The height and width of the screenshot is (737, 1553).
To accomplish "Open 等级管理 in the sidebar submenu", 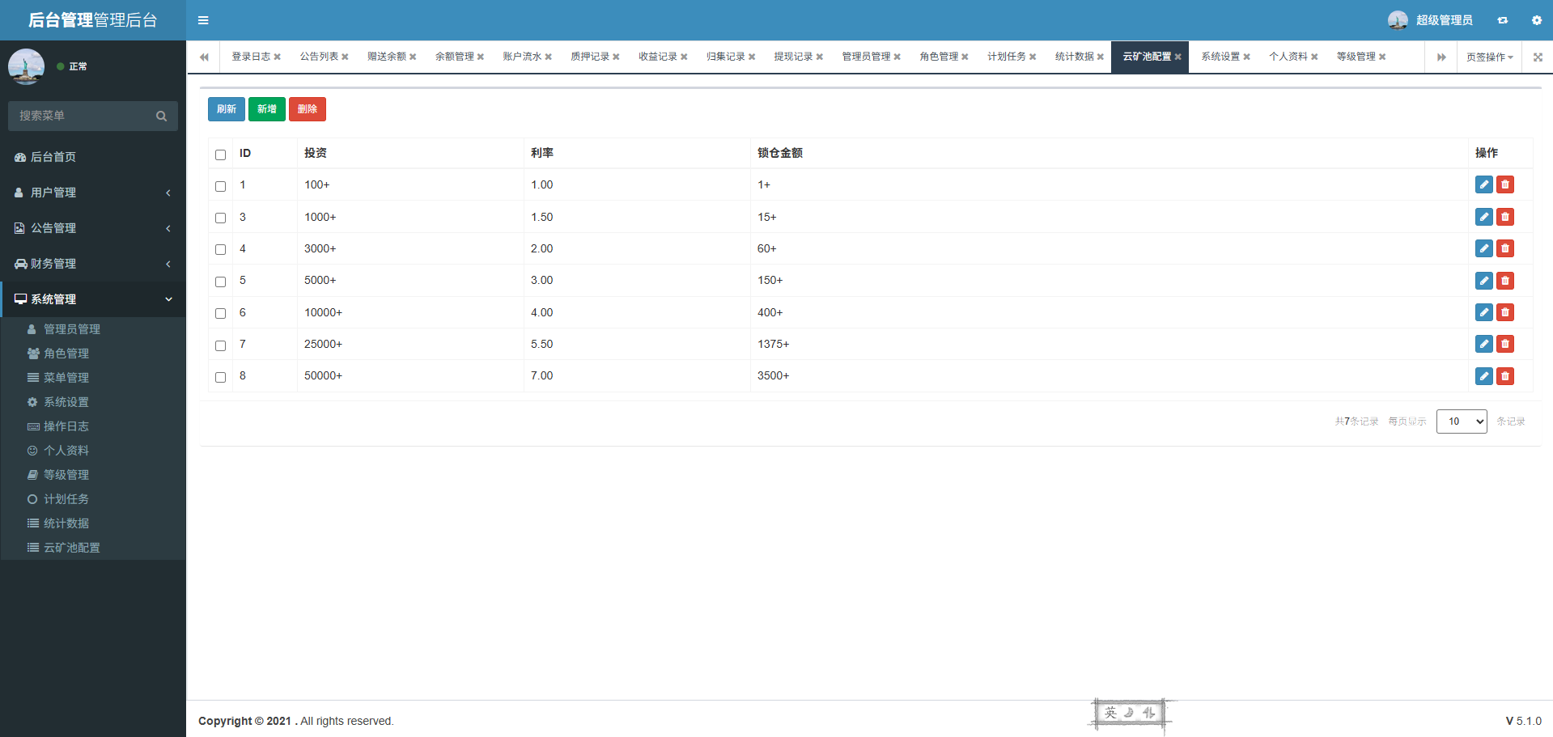I will (x=66, y=475).
